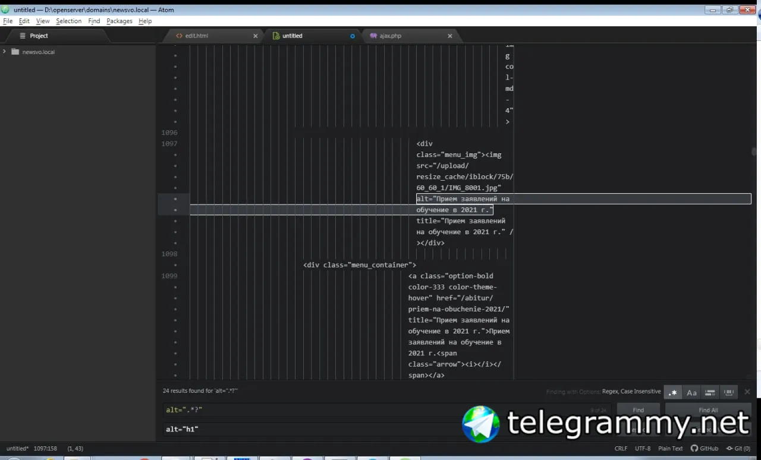Viewport: 761px width, 460px height.
Task: Click the editor vertical scrollbar thumb
Action: coord(754,152)
